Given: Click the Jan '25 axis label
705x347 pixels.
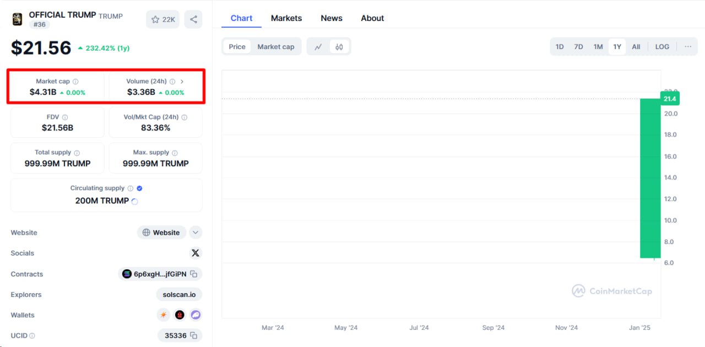Looking at the screenshot, I should pyautogui.click(x=639, y=328).
